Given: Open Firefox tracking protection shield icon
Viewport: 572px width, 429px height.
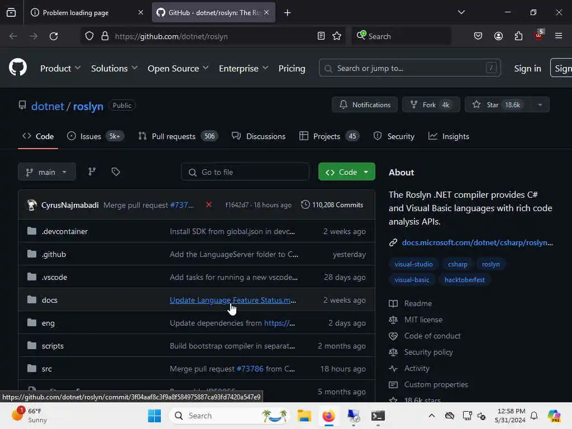Looking at the screenshot, I should (89, 36).
